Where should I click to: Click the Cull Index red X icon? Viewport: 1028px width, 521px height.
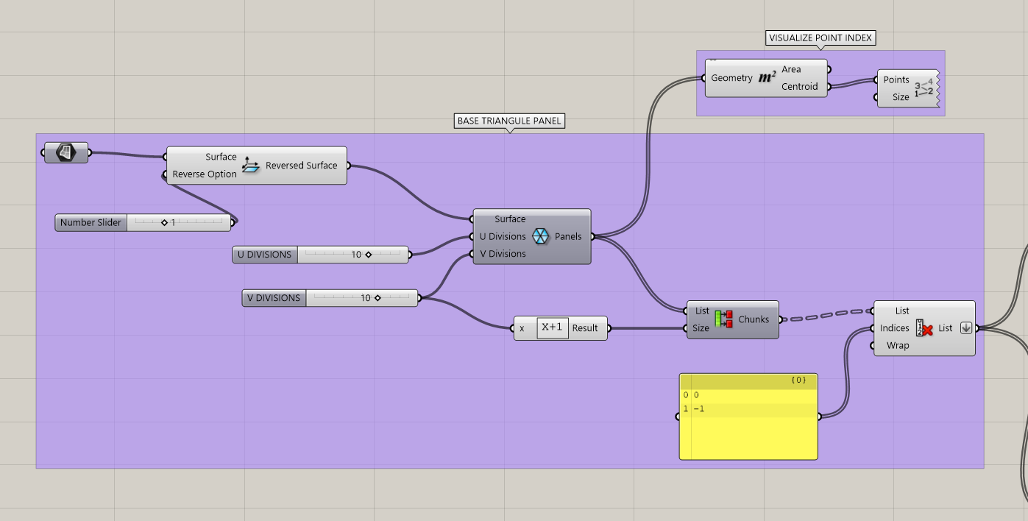pyautogui.click(x=924, y=328)
